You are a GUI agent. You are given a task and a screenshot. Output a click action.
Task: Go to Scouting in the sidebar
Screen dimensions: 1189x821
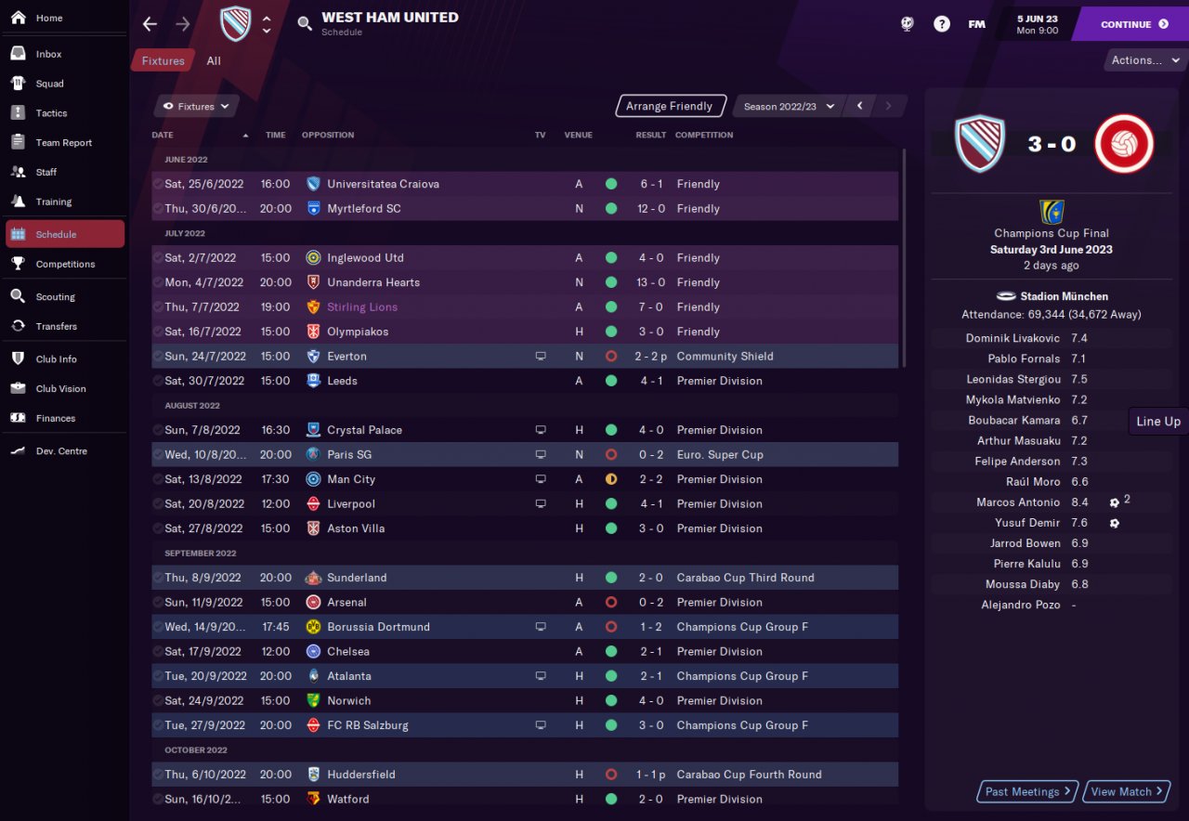tap(55, 297)
